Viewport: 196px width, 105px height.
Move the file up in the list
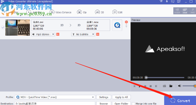[x=126, y=25]
